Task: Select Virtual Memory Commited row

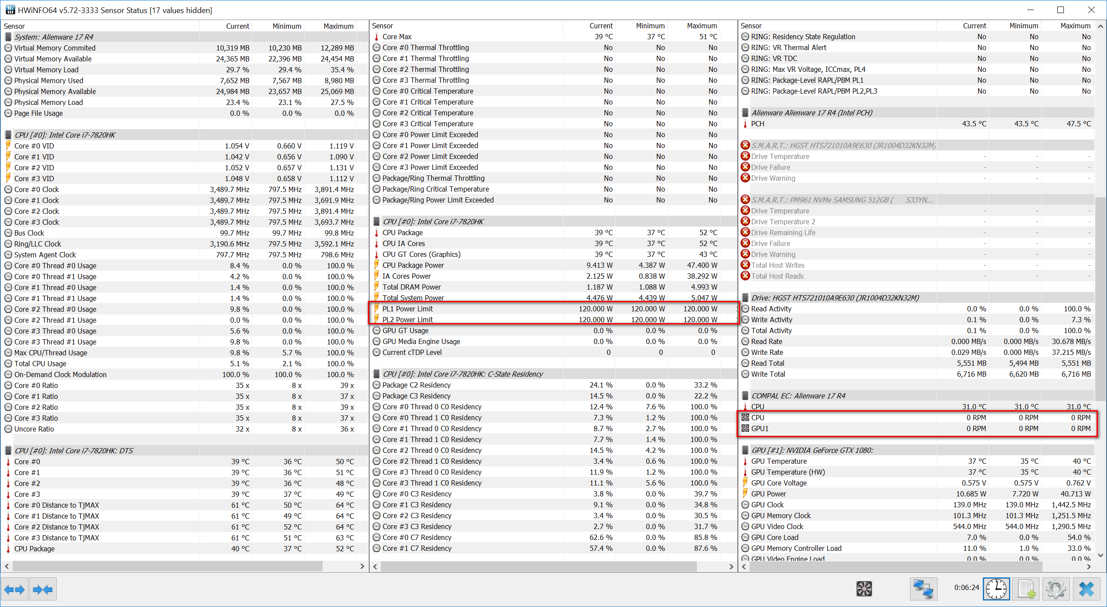Action: click(185, 48)
